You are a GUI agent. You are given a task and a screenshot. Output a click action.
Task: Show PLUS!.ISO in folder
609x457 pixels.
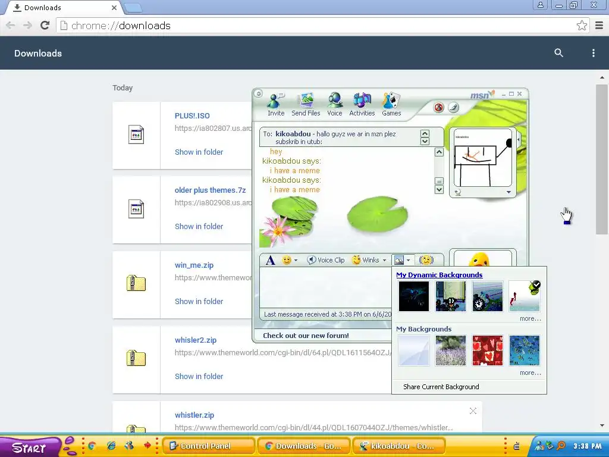[x=199, y=152]
